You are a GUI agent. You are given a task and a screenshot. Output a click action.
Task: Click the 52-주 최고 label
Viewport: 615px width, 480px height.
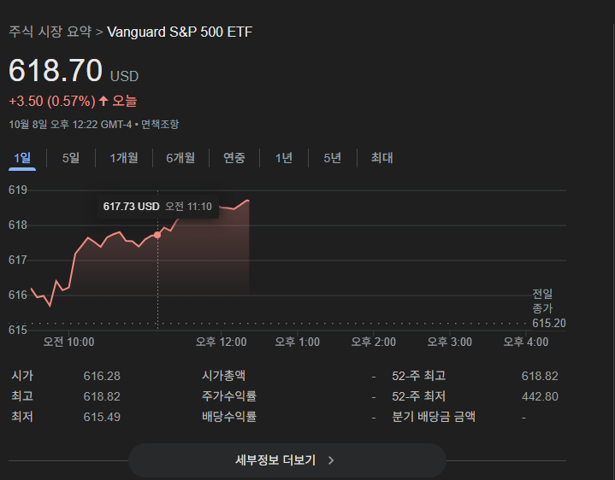point(419,376)
